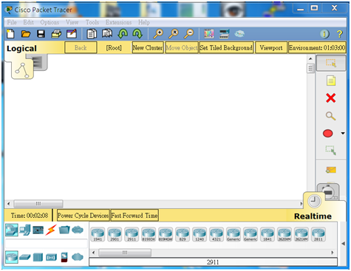Image resolution: width=351 pixels, height=271 pixels.
Task: Collapse the device panel side arrow
Action: [x=343, y=244]
